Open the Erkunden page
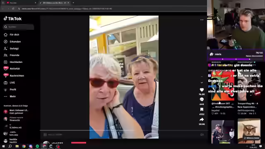Viewport: 265px width, 149px height. [15, 41]
